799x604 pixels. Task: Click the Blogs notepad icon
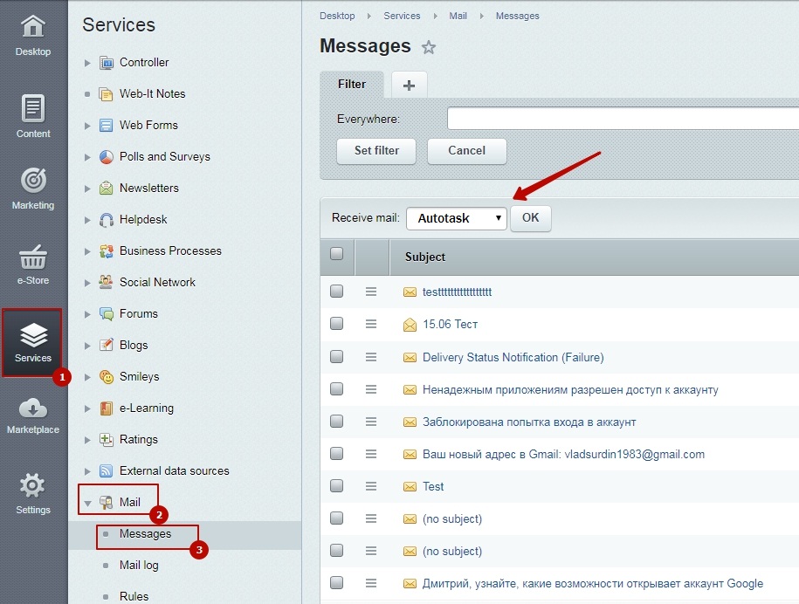click(106, 346)
